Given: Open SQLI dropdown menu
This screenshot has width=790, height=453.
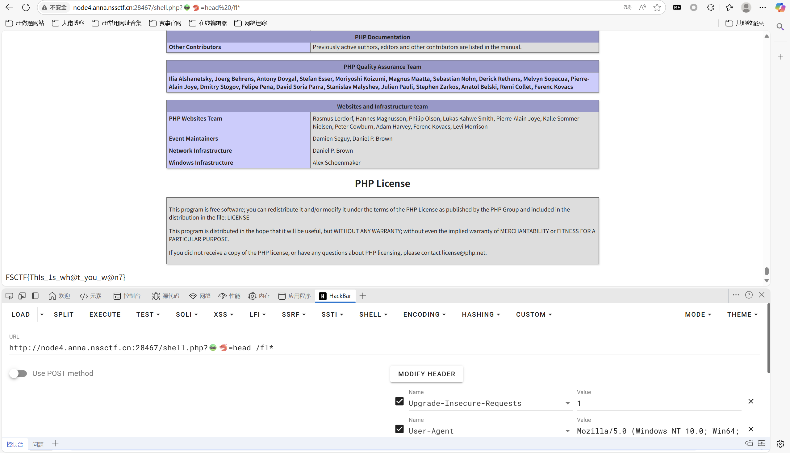Looking at the screenshot, I should (187, 315).
